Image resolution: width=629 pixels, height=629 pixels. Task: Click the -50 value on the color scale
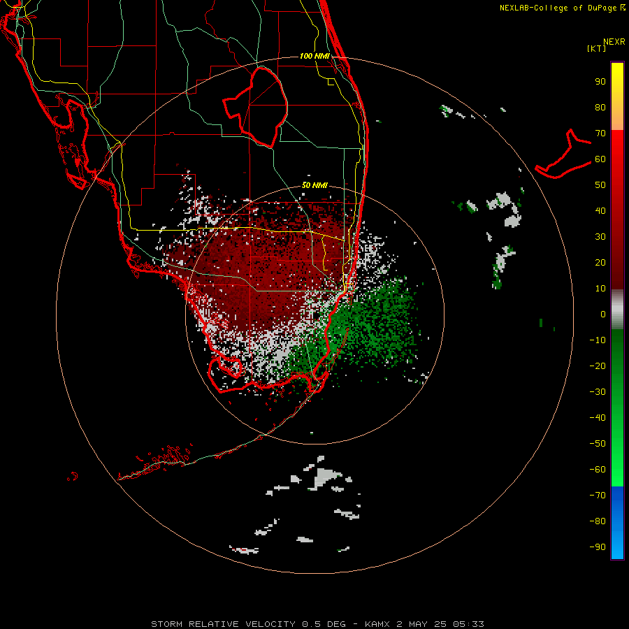tap(598, 443)
